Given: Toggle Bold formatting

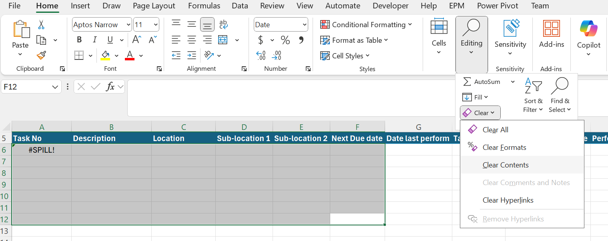Looking at the screenshot, I should (79, 40).
